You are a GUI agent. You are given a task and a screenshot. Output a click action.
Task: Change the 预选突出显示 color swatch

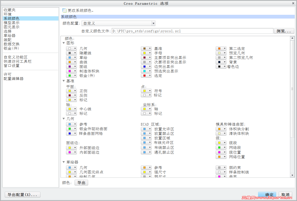point(146,71)
